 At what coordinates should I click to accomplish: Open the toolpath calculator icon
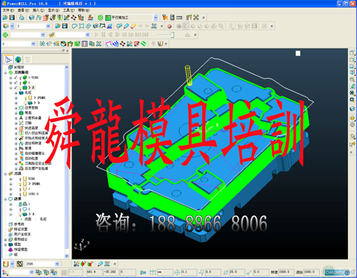172,18
